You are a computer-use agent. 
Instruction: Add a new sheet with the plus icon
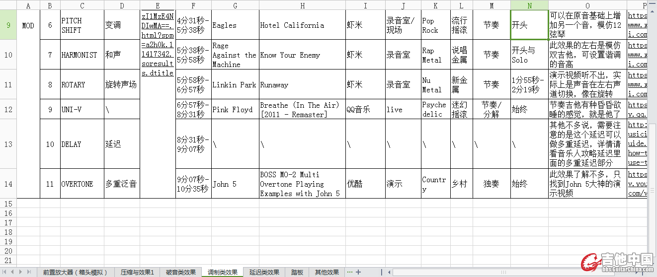pos(358,272)
